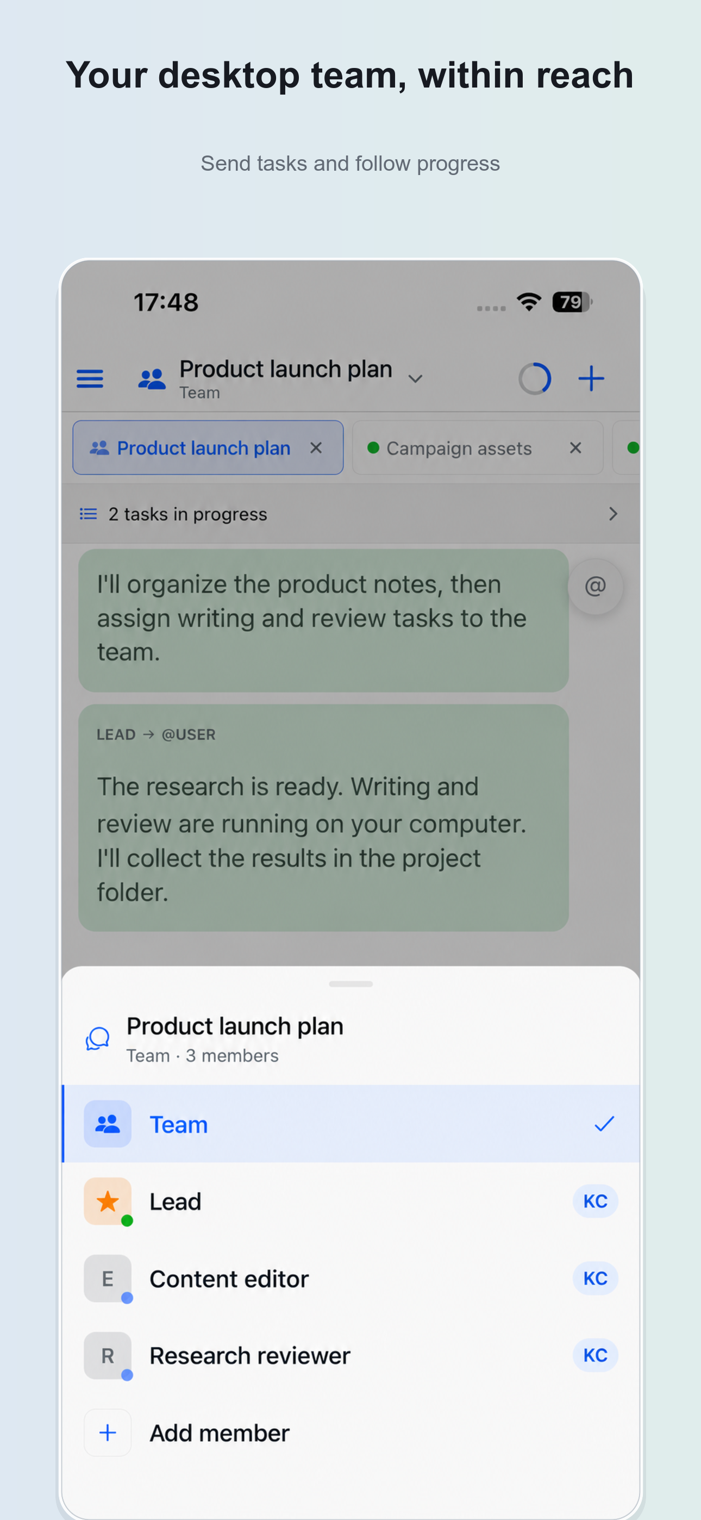Tap the checkmark on Team row
The image size is (701, 1520).
604,1124
